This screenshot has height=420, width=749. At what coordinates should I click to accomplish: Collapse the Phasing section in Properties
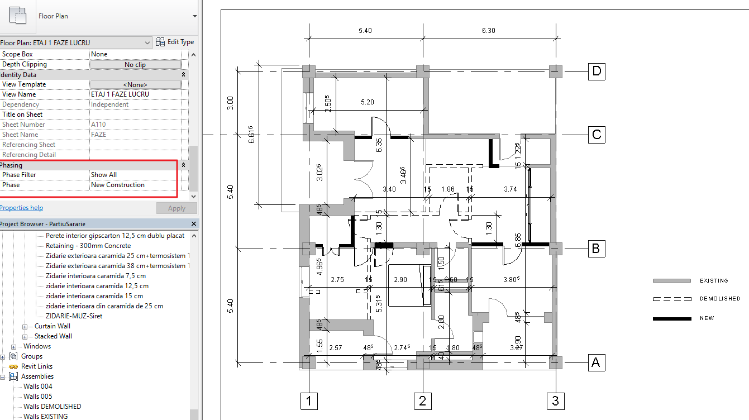(183, 165)
